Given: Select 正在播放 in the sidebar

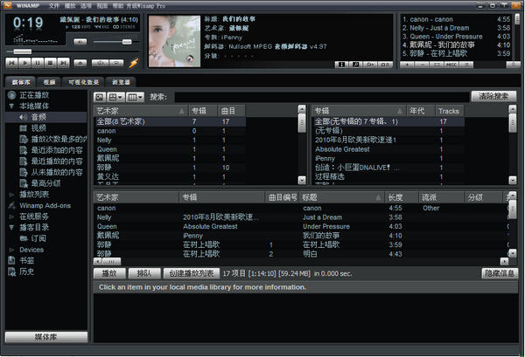Looking at the screenshot, I should pos(34,95).
